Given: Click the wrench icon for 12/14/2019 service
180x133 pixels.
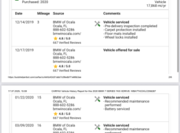Looking at the screenshot, I should (97, 24).
